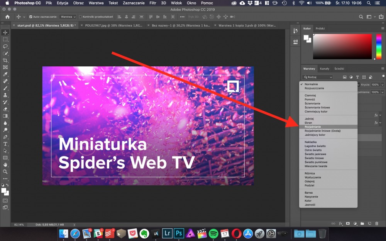Toggle Quick Mask mode
This screenshot has width=386, height=241.
coord(5,201)
